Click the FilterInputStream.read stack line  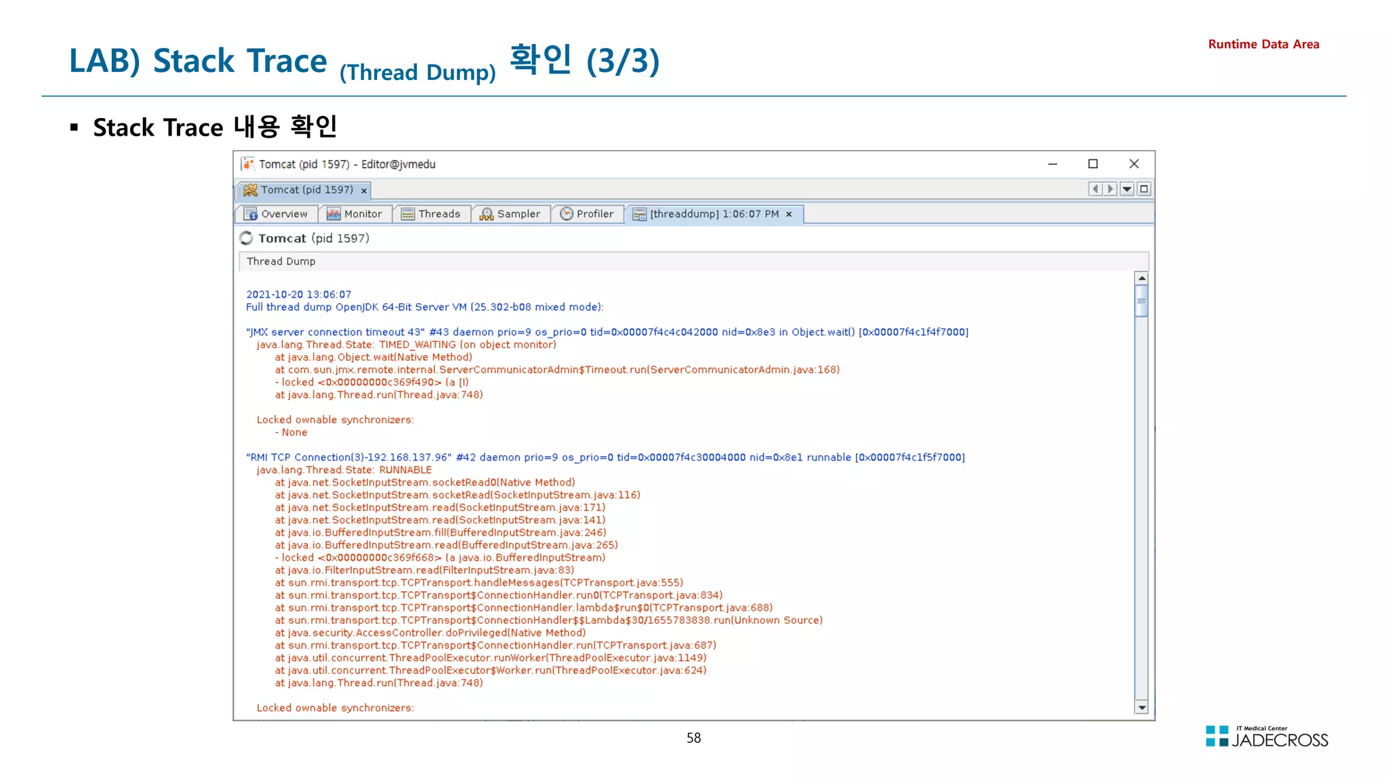point(424,570)
